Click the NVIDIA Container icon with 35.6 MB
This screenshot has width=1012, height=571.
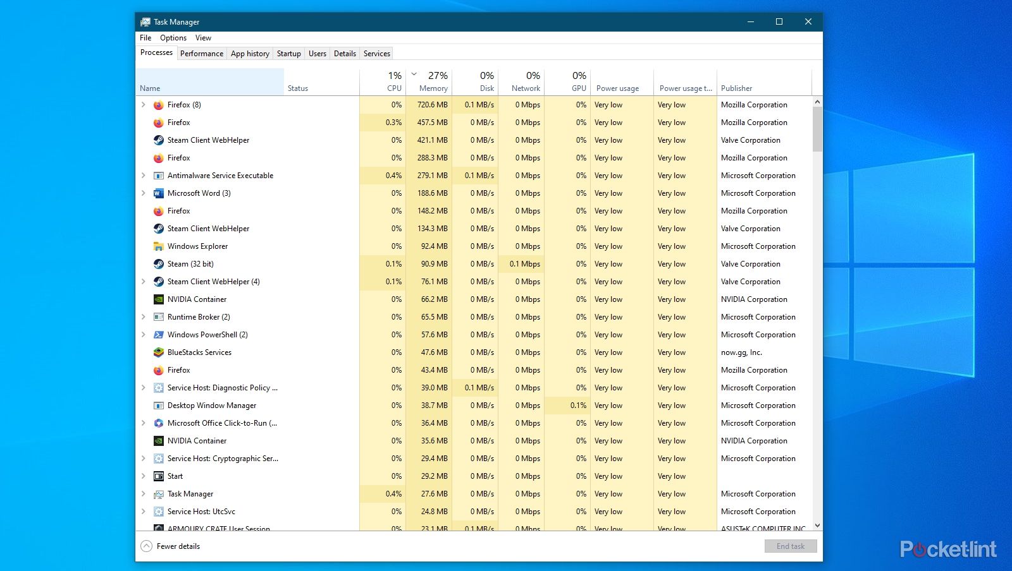(159, 441)
